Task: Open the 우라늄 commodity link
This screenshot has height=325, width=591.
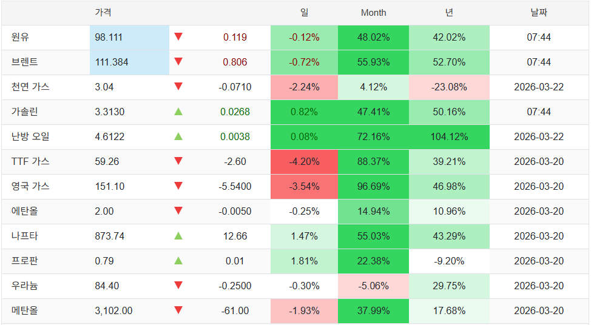Action: (24, 286)
